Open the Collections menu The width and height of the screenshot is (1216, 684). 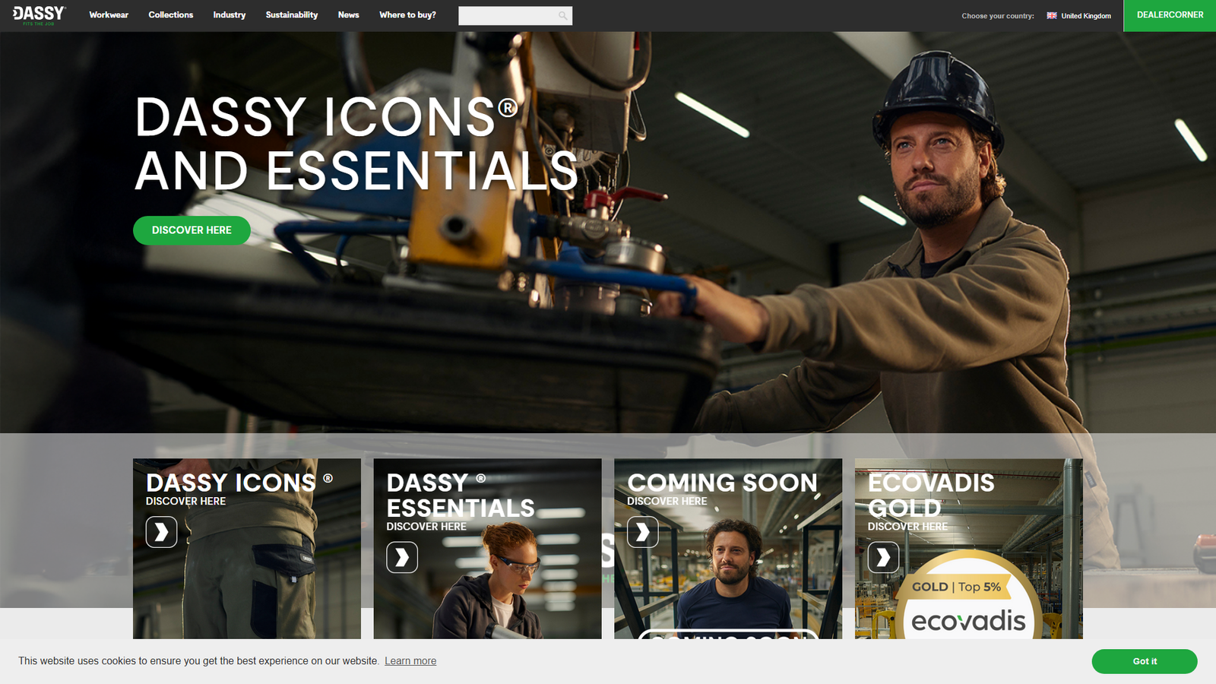click(x=170, y=14)
